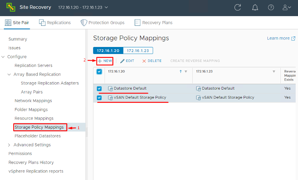Click the 172.16.1.20 column header text
This screenshot has height=180, width=298.
116,71
